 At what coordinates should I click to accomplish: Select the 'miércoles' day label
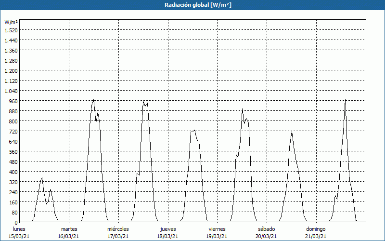tap(118, 229)
